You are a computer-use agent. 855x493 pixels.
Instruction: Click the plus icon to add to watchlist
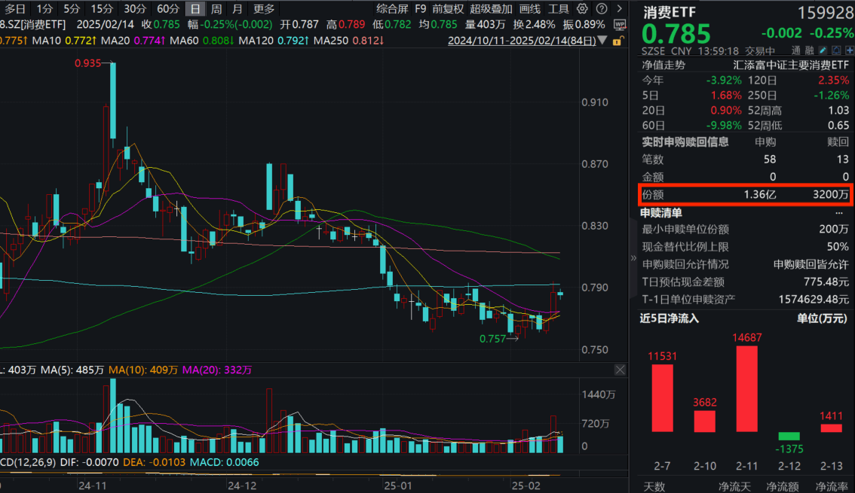(x=849, y=50)
